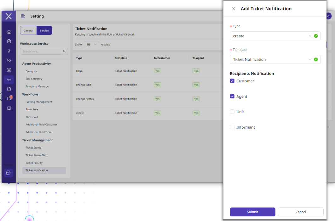Close the Add Ticket Notification panel
Viewport: 335px width, 221px height.
click(x=234, y=9)
